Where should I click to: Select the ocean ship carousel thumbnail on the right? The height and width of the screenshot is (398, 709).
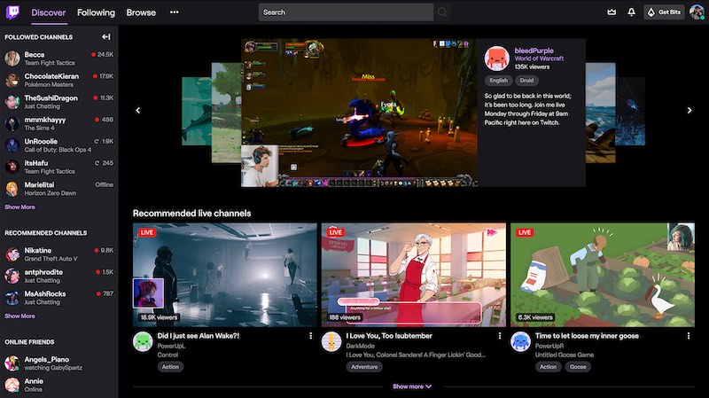601,113
